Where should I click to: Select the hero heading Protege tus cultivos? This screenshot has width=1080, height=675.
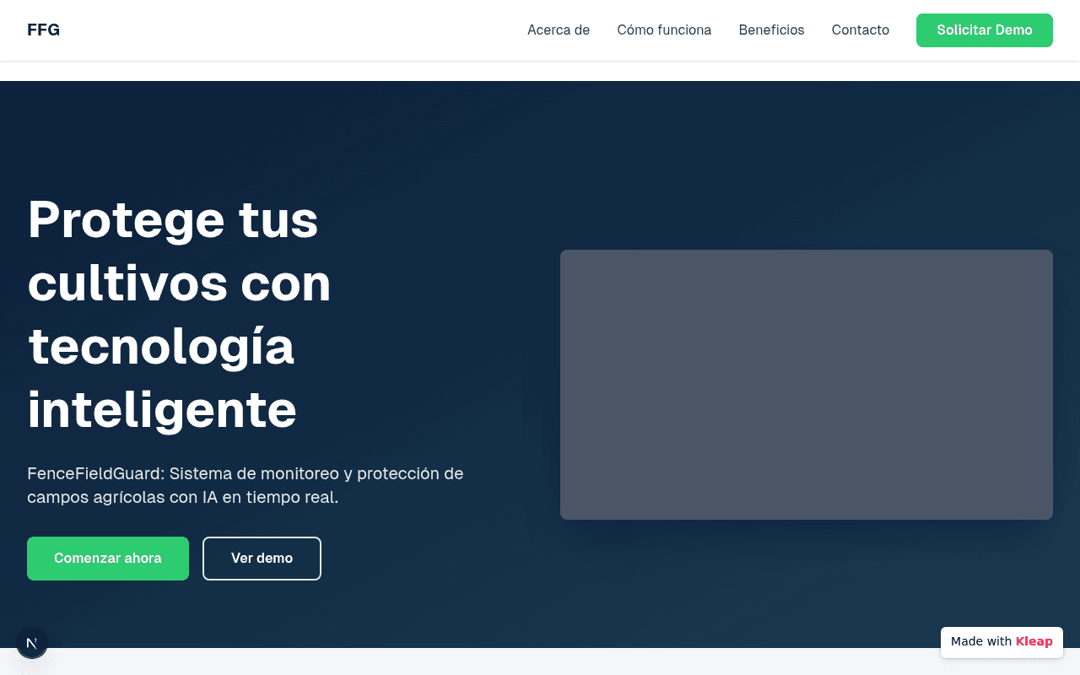179,314
